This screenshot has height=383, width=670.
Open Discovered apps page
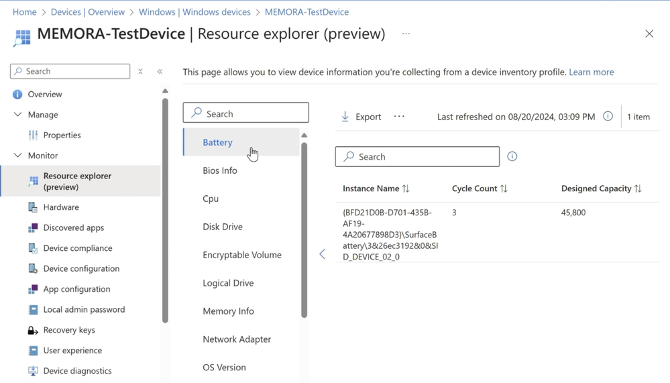point(74,228)
